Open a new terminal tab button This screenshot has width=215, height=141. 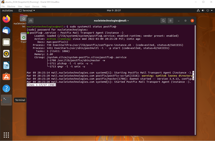(31, 21)
